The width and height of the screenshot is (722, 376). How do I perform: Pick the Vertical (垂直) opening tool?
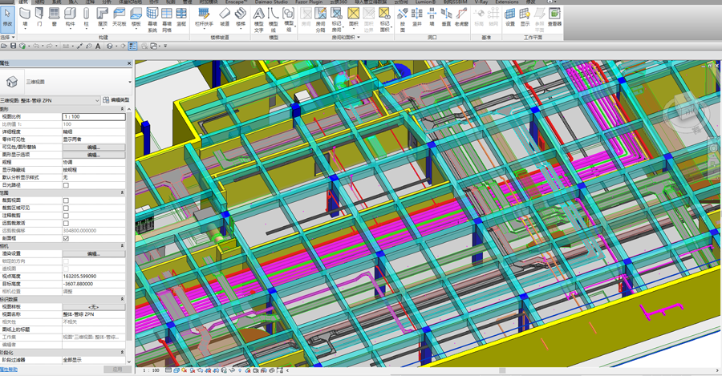pos(446,17)
